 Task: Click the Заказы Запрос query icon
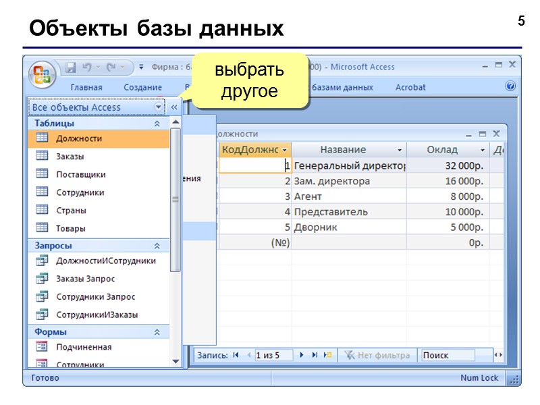point(42,278)
